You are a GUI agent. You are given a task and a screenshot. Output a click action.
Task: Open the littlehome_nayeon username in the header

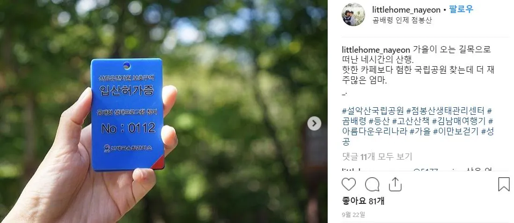click(406, 10)
